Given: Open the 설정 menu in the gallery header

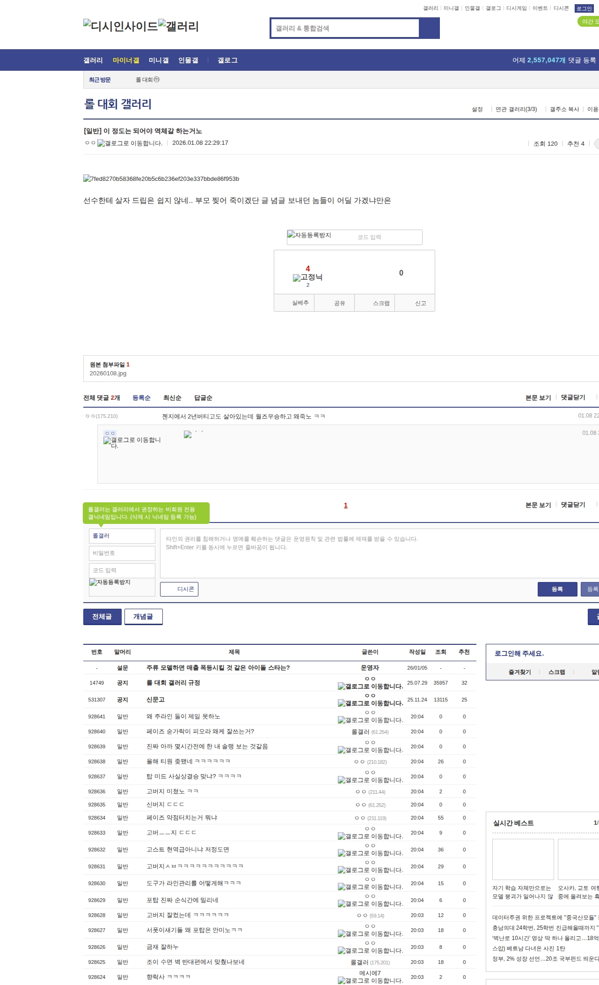Looking at the screenshot, I should pyautogui.click(x=477, y=109).
